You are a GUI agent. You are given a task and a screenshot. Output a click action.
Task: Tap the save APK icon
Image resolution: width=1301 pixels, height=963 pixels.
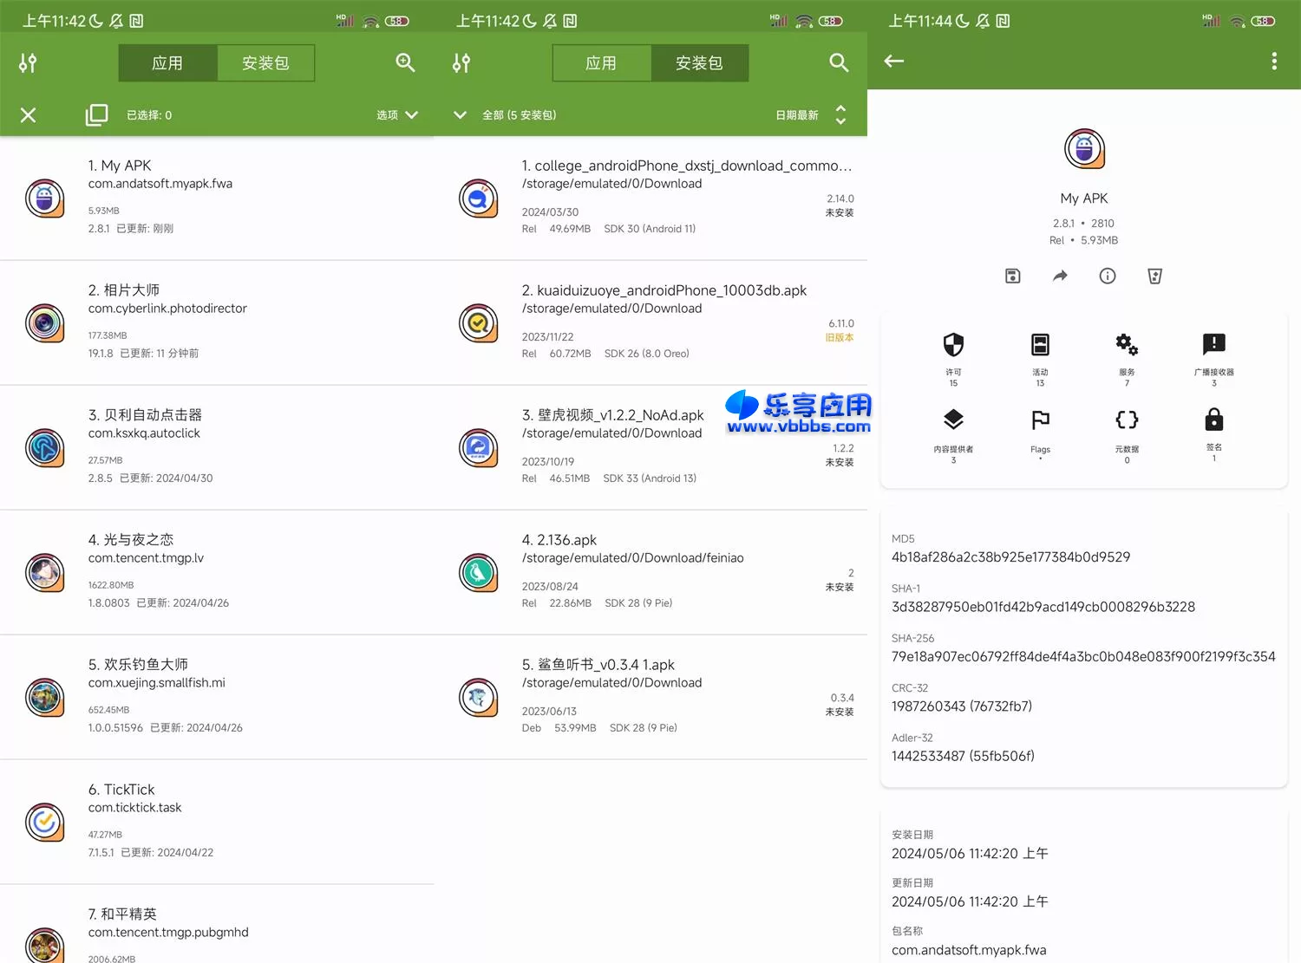coord(1012,276)
